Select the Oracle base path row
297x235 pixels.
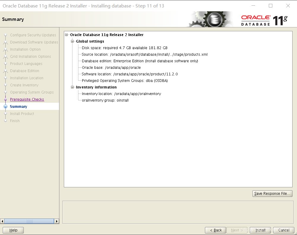point(111,67)
